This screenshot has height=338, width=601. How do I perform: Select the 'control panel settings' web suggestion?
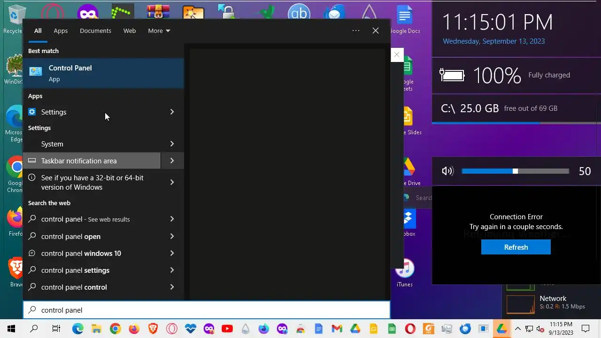click(x=92, y=270)
